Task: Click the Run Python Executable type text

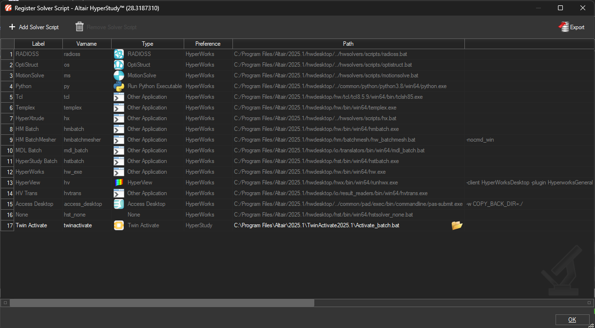Action: (154, 86)
